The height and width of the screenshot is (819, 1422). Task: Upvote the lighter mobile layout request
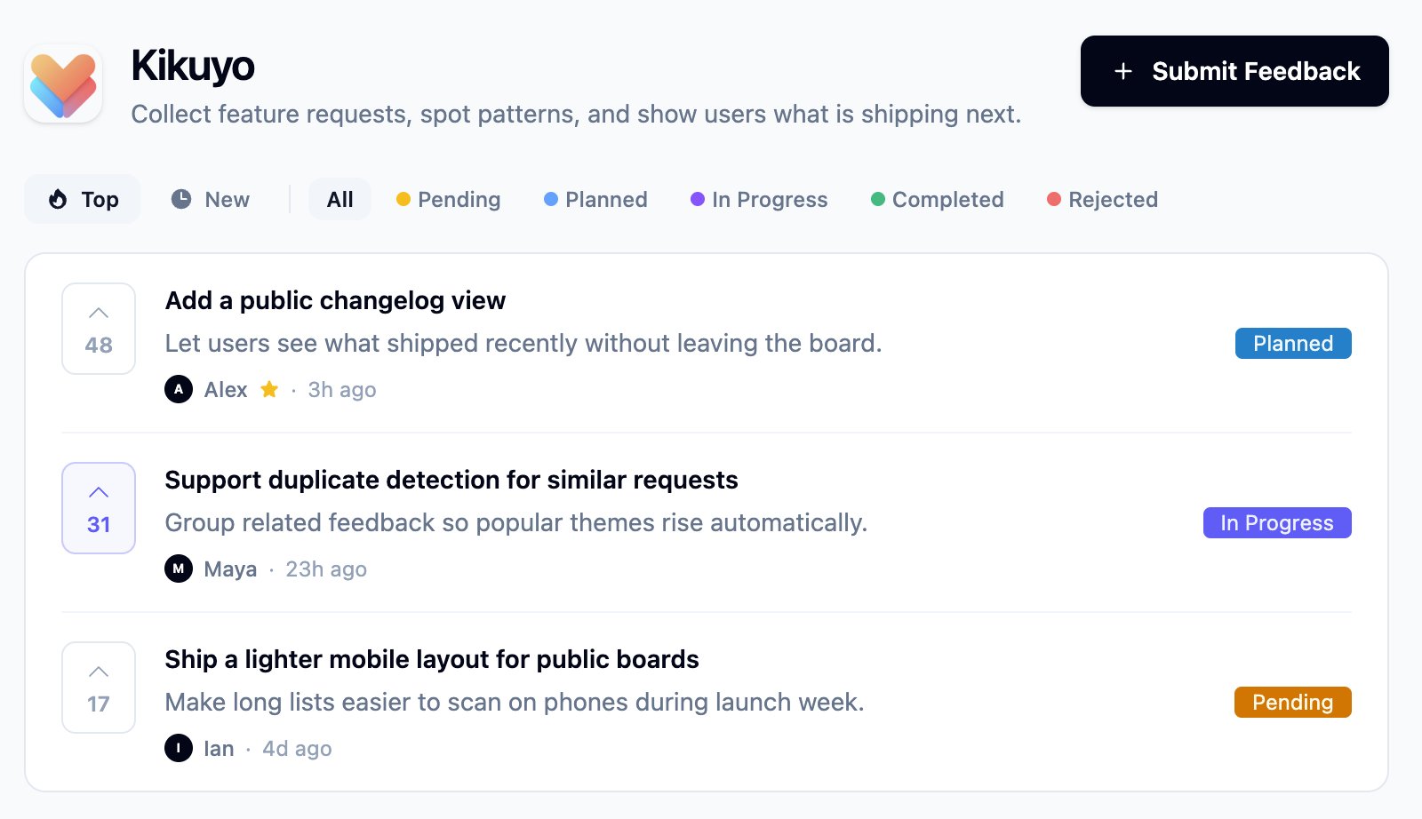point(98,688)
